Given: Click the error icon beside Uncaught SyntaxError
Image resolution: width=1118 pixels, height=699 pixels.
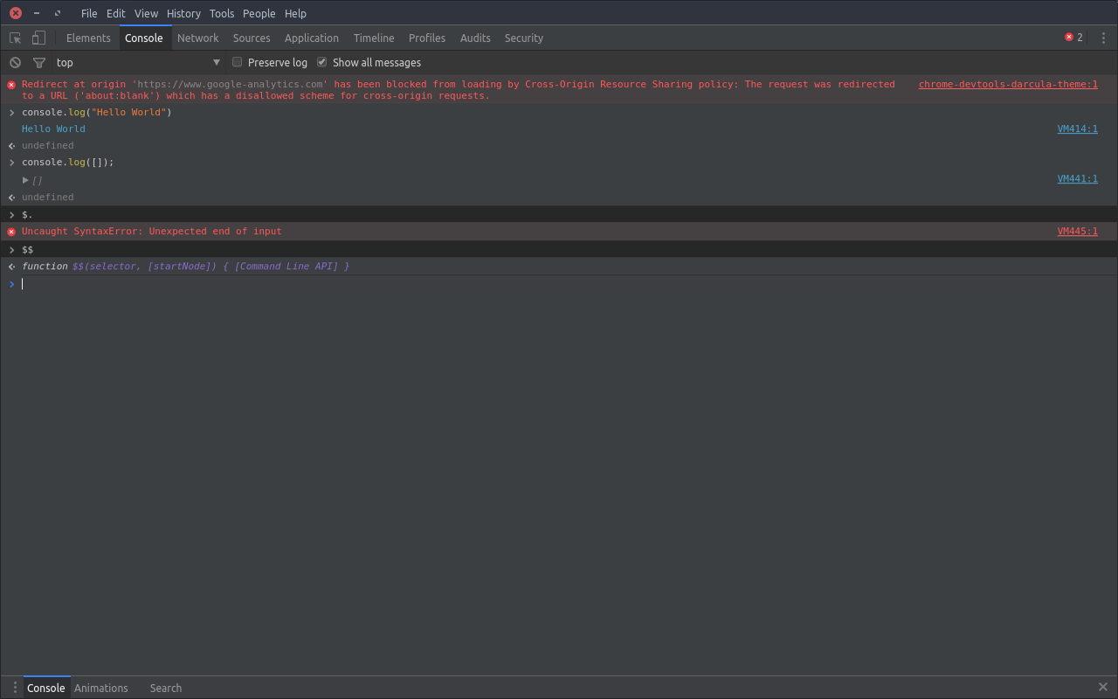Looking at the screenshot, I should [11, 232].
